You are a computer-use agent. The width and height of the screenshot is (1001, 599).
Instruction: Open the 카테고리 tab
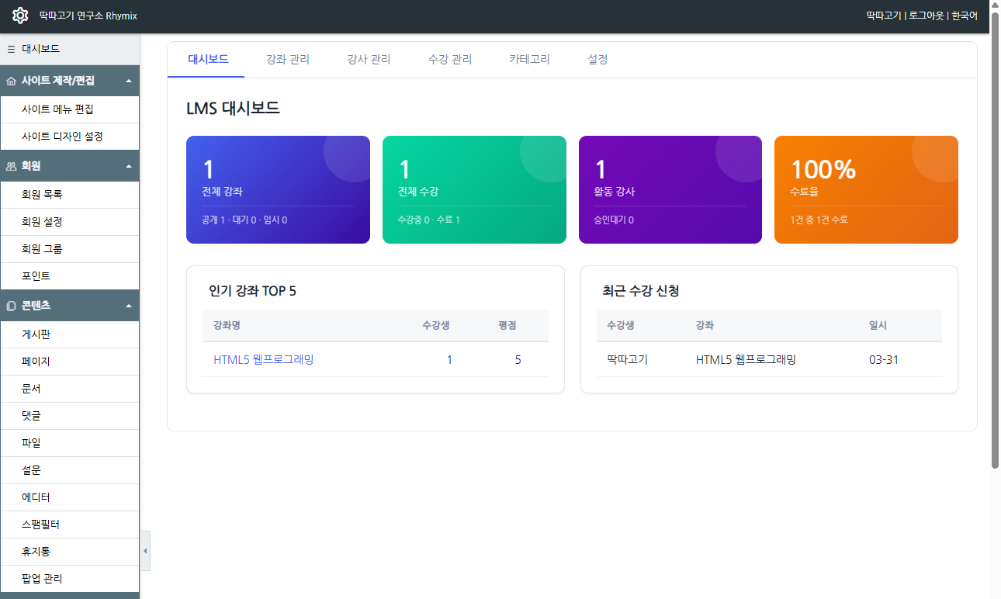click(x=528, y=58)
